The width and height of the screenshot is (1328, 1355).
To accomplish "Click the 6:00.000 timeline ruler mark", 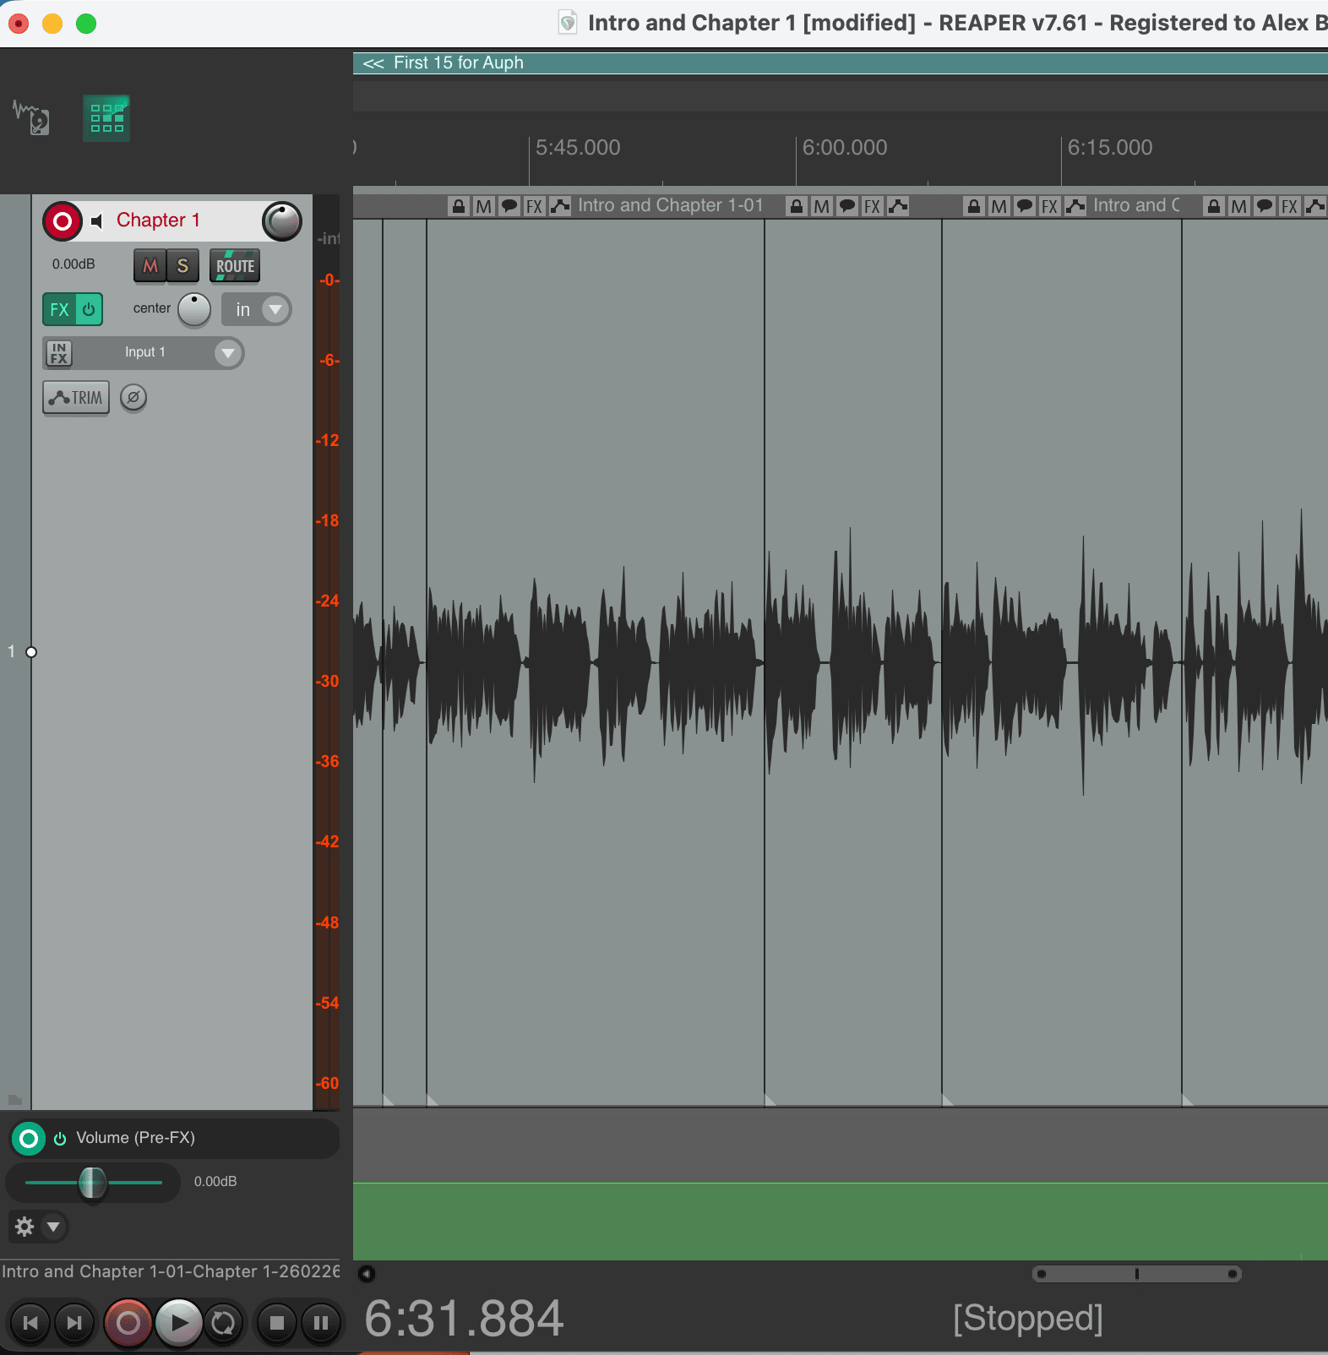I will pos(797,149).
